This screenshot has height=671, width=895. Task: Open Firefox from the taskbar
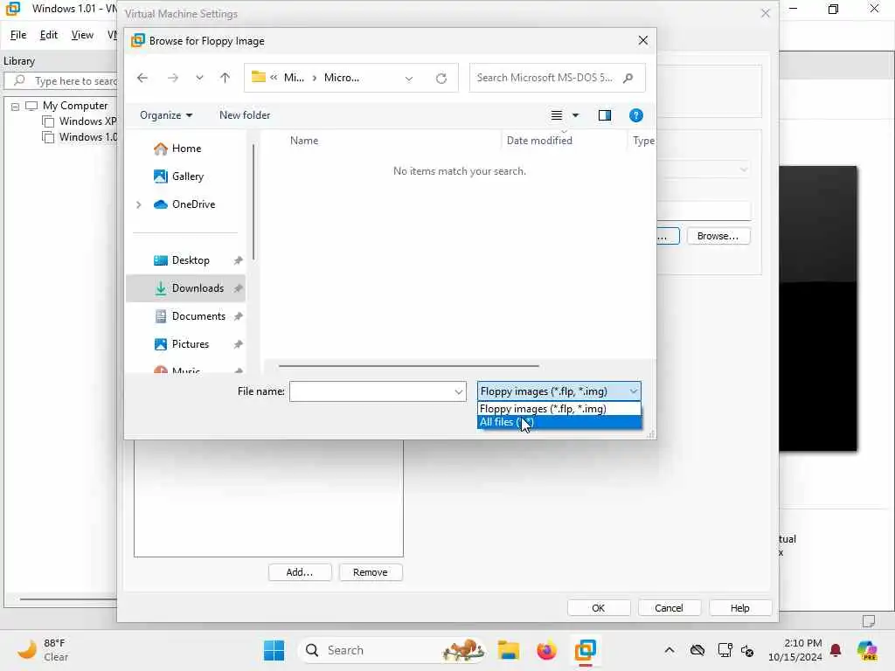point(547,650)
